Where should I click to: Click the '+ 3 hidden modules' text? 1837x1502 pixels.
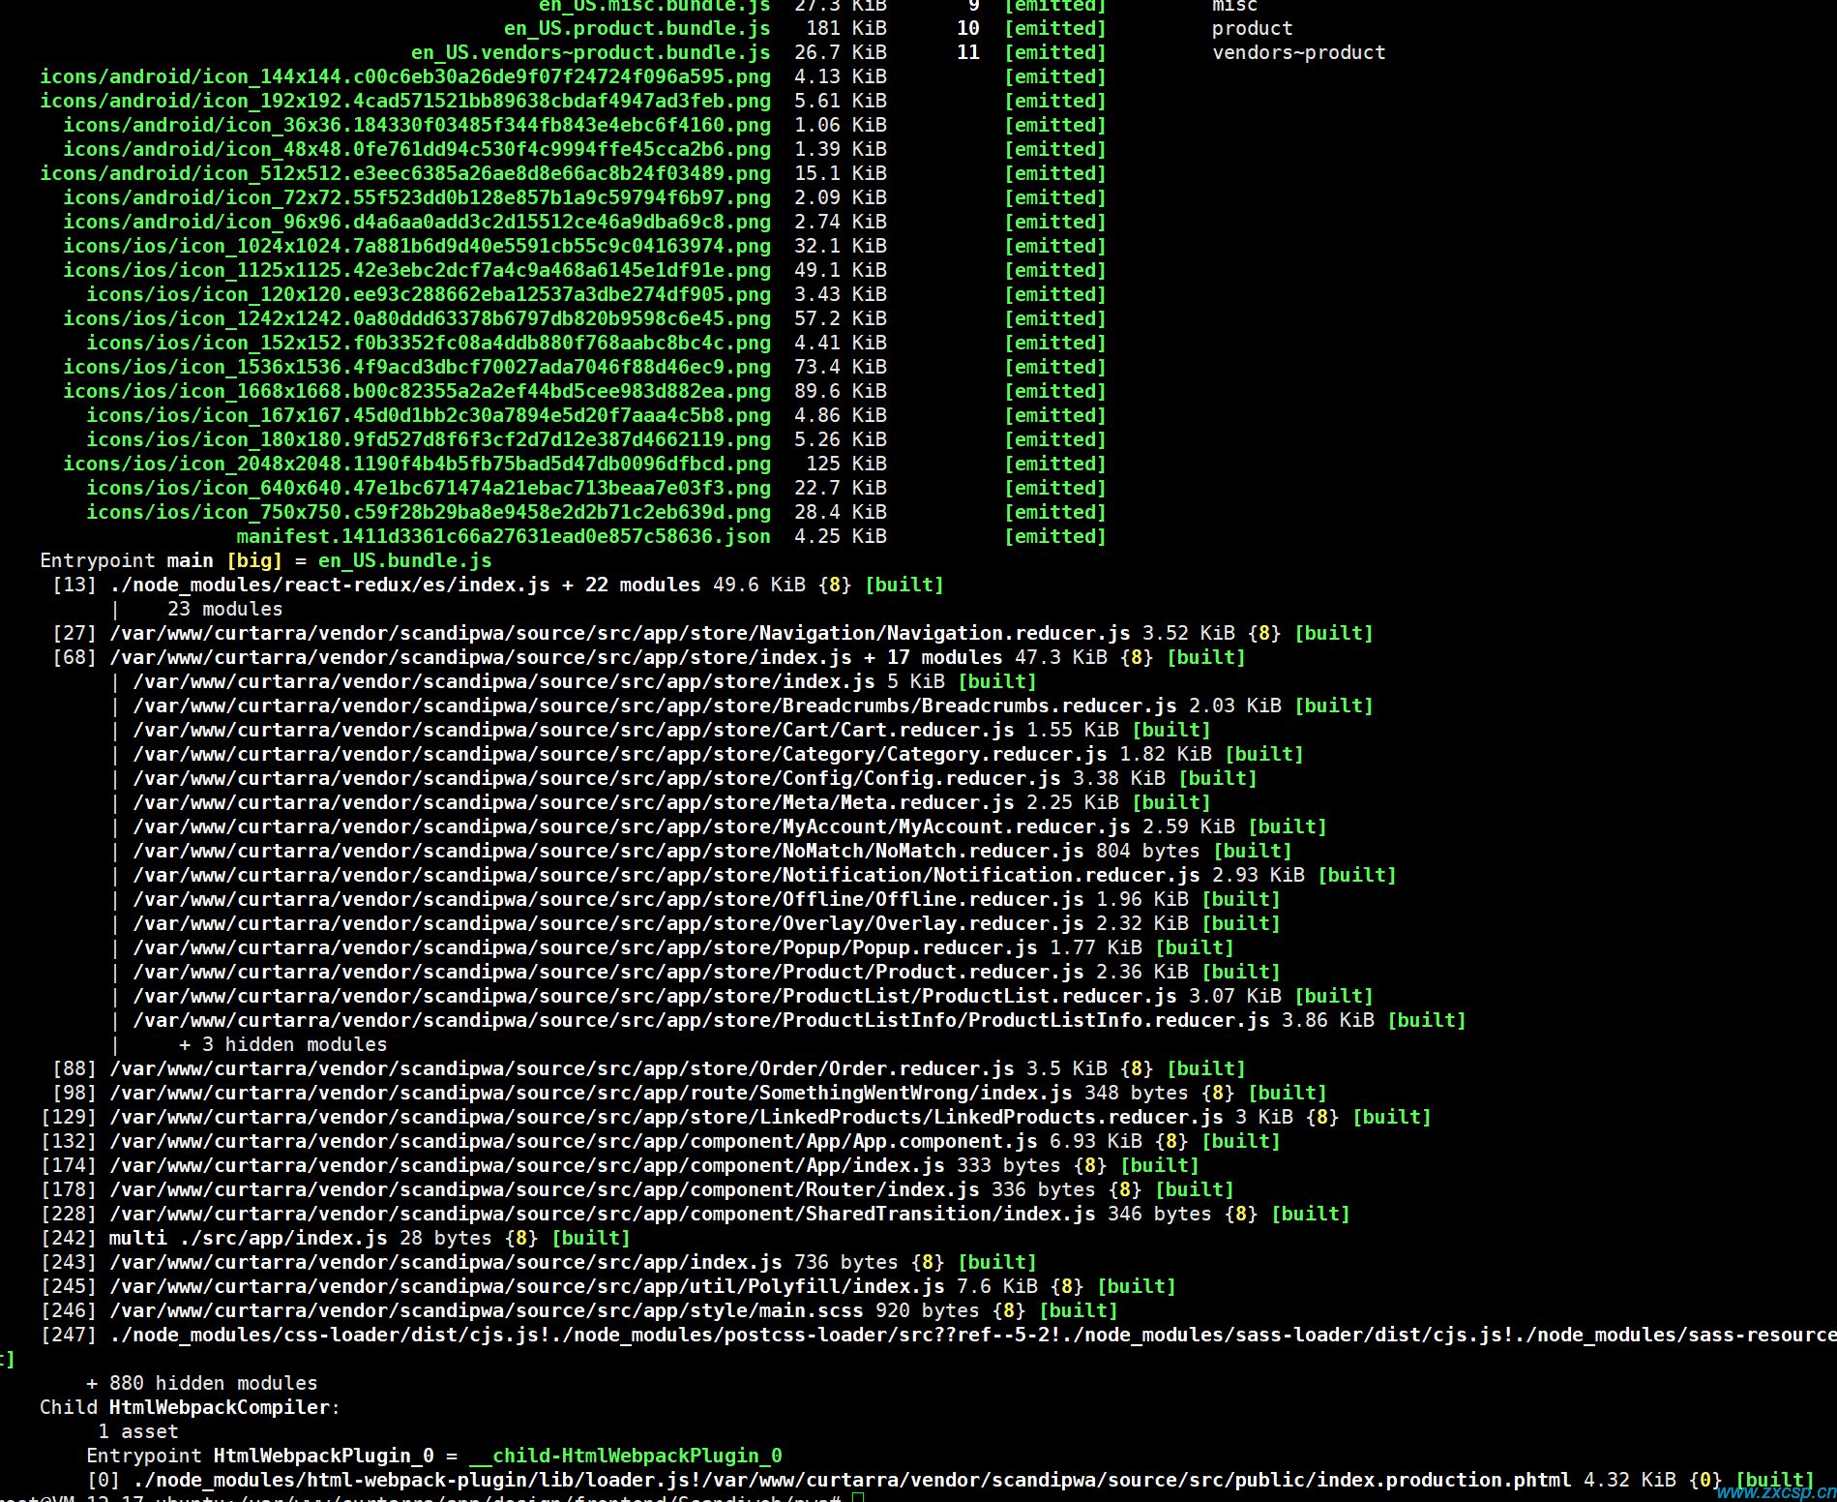[283, 1044]
